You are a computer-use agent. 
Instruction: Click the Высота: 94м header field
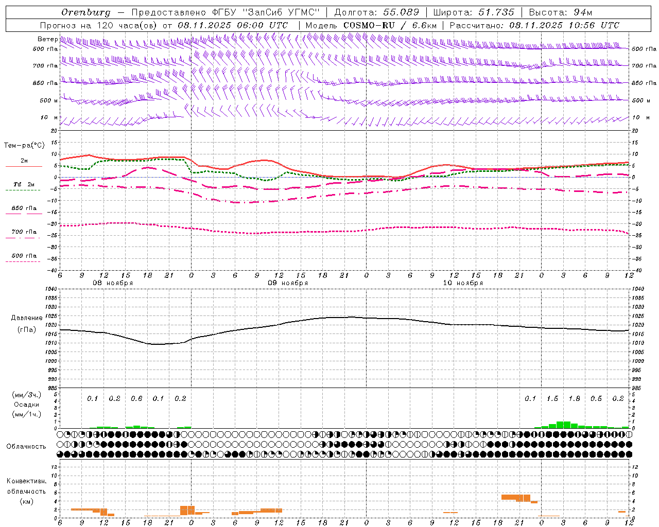pyautogui.click(x=561, y=12)
